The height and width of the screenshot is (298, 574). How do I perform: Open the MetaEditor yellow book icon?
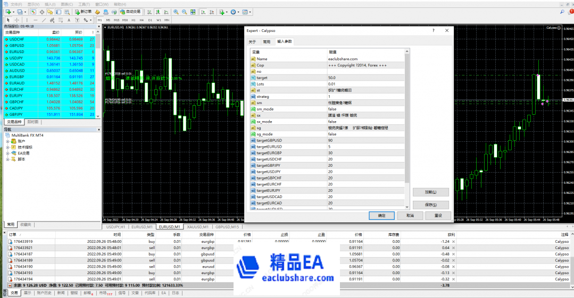pos(97,12)
